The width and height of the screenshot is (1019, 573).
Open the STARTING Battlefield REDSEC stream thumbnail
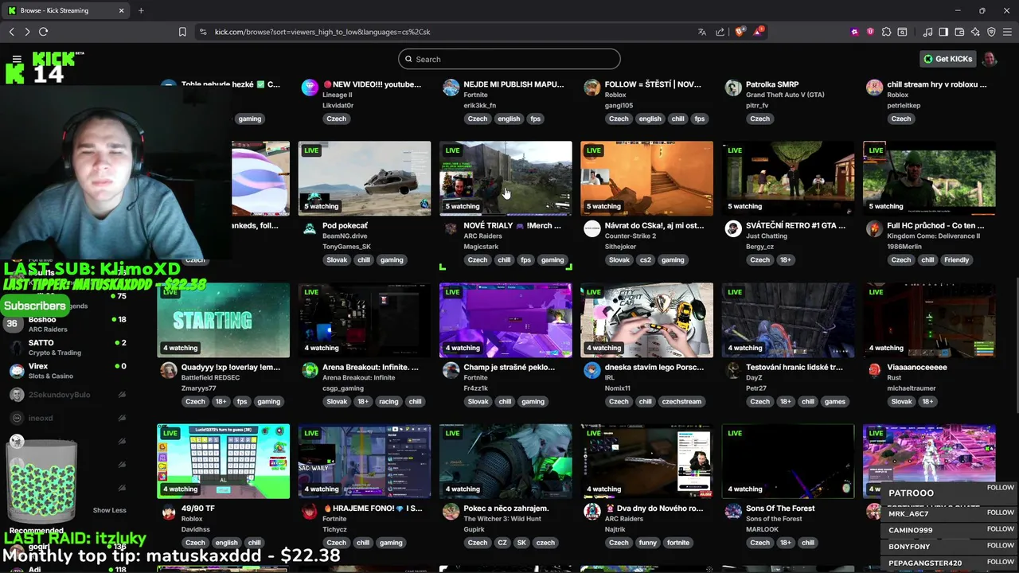(224, 320)
